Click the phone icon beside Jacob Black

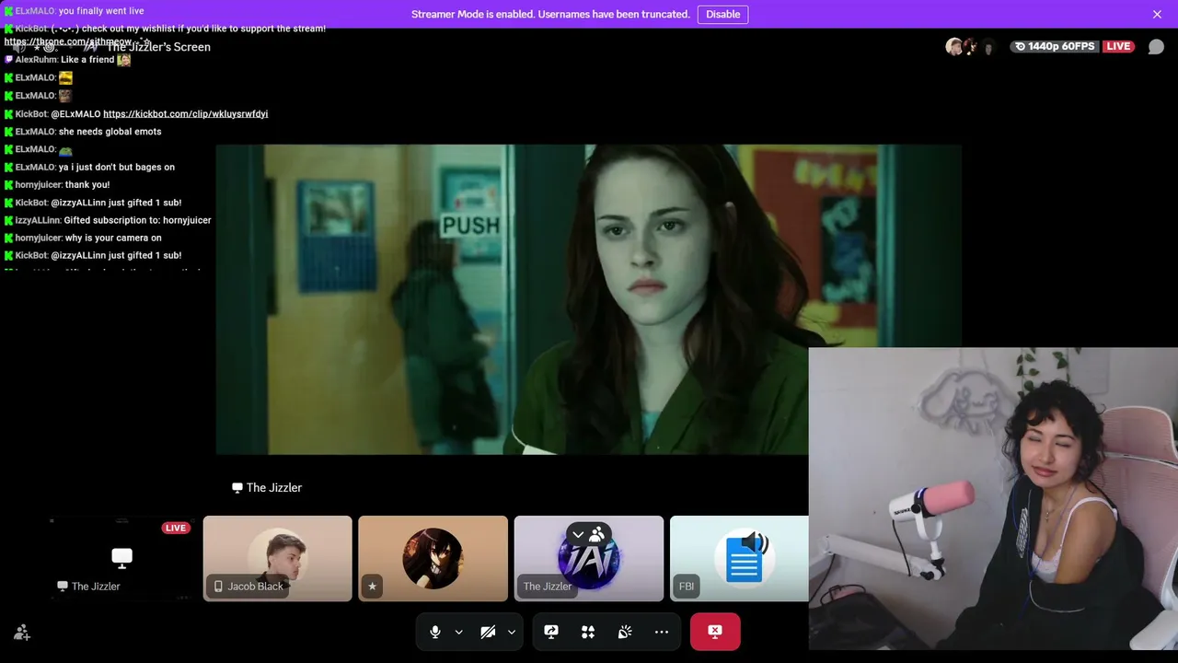[x=218, y=587]
